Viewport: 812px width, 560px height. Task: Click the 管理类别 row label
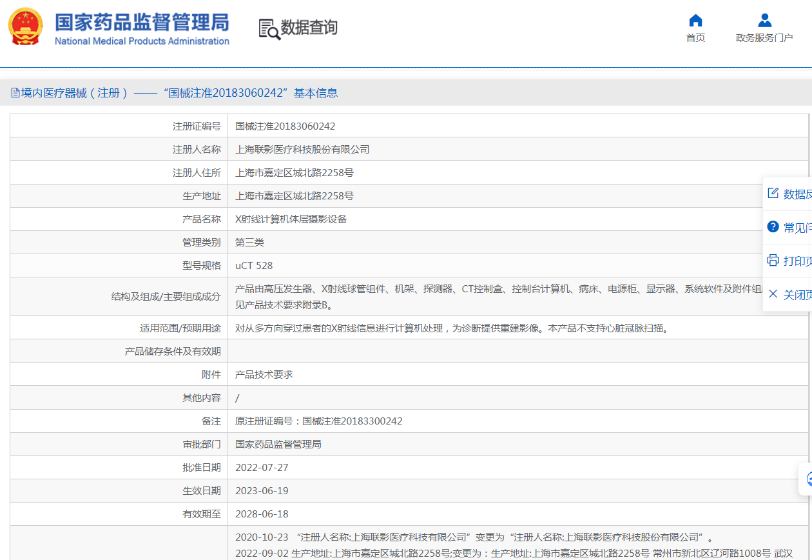point(202,243)
